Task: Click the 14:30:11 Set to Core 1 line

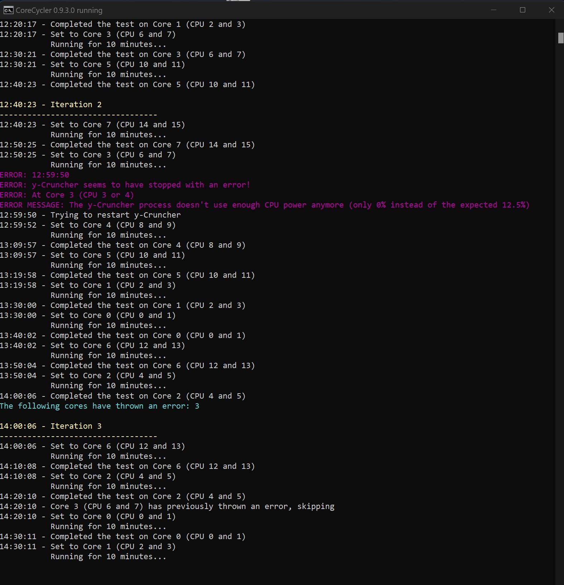Action: (x=88, y=547)
